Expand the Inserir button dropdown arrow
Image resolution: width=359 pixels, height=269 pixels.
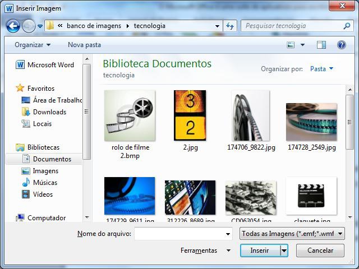(x=284, y=251)
